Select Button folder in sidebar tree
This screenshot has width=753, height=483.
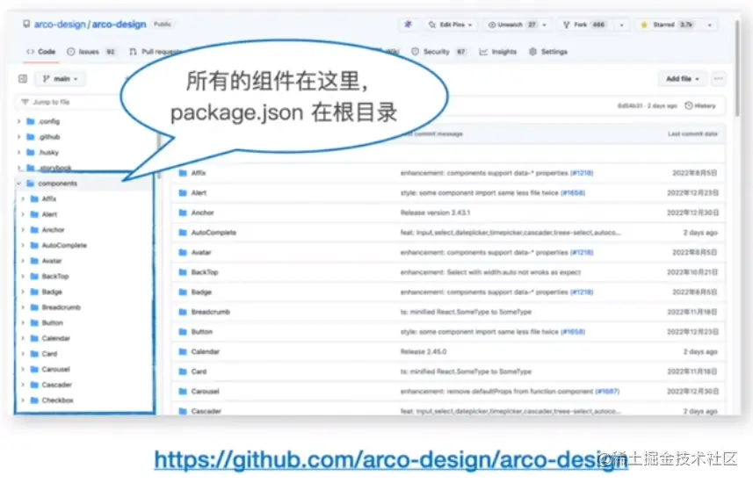point(52,322)
